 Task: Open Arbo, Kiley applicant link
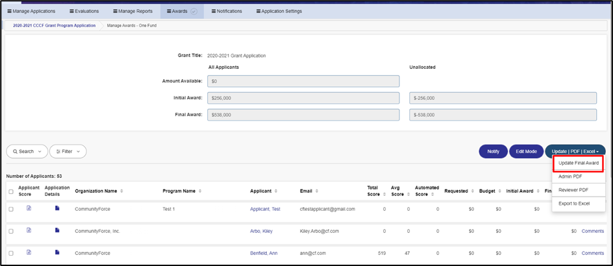[x=261, y=231]
